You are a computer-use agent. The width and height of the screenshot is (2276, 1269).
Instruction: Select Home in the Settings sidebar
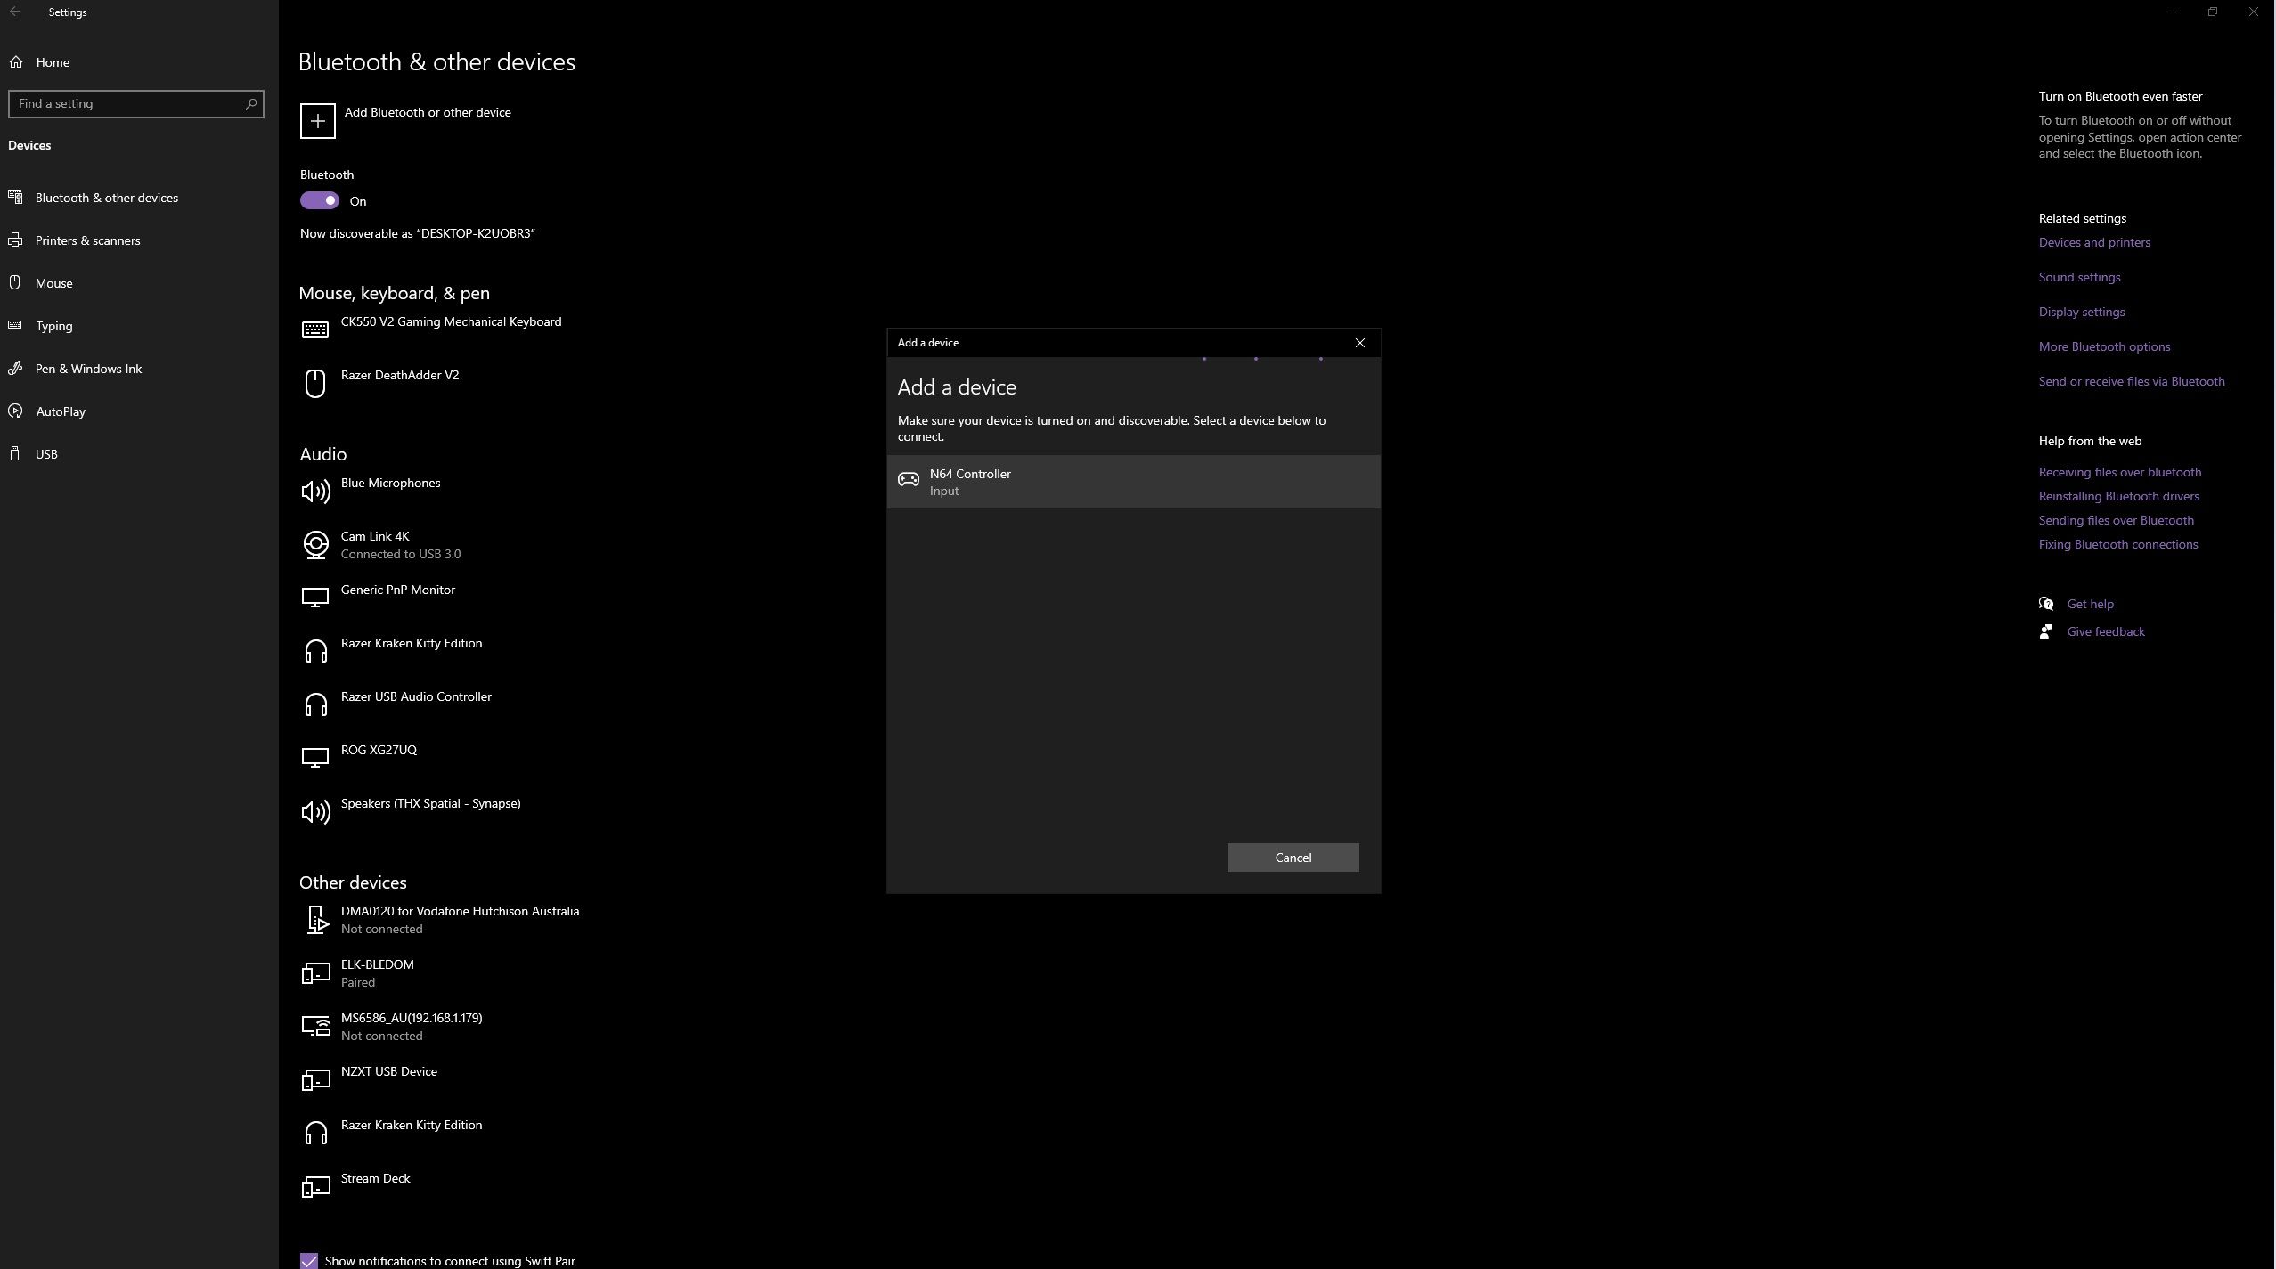[52, 61]
